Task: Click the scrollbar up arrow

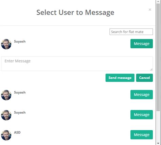Action: pos(158,1)
